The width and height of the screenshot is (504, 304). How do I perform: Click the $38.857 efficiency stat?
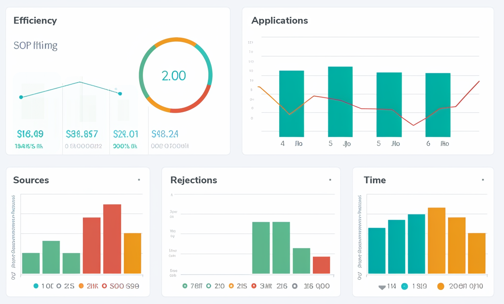pos(82,134)
